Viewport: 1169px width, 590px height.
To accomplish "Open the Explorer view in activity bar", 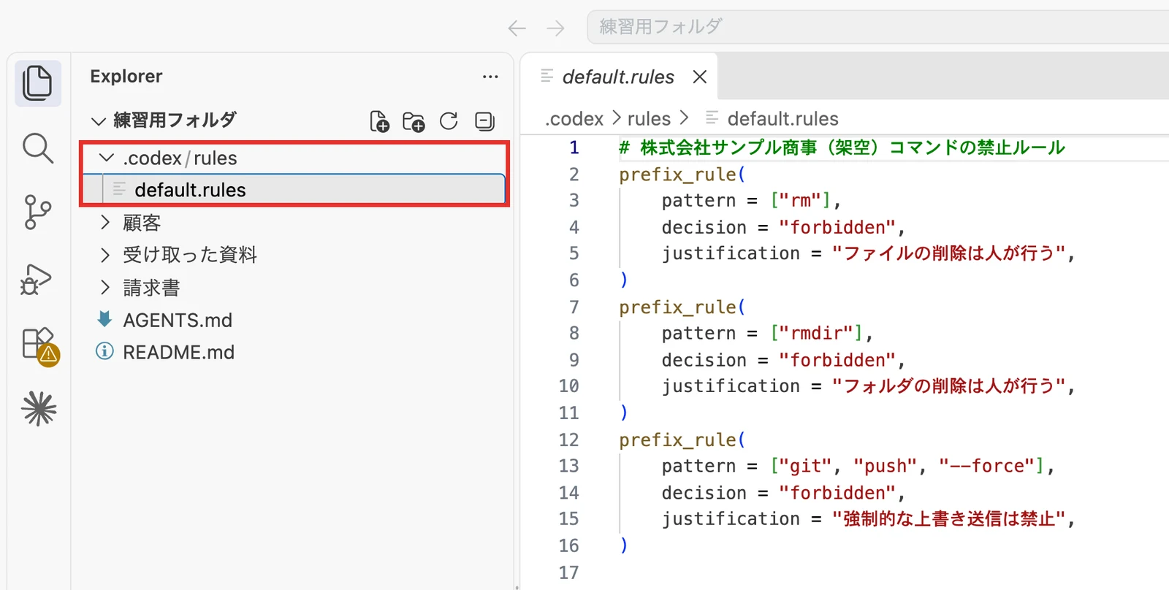I will click(38, 83).
